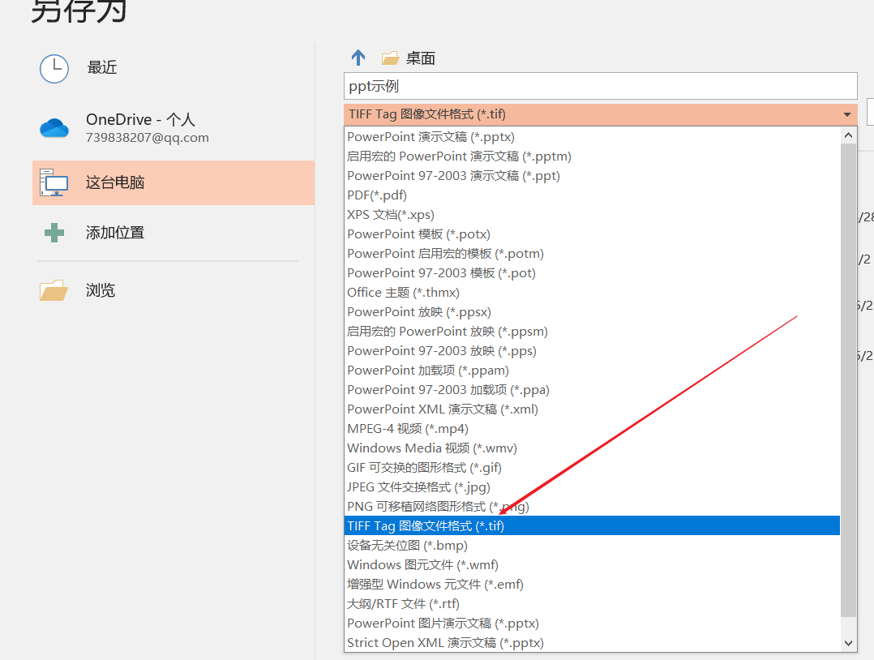This screenshot has height=660, width=874.
Task: Select PowerPoint 图片演示文稿 (*.pptx)
Action: coord(592,624)
